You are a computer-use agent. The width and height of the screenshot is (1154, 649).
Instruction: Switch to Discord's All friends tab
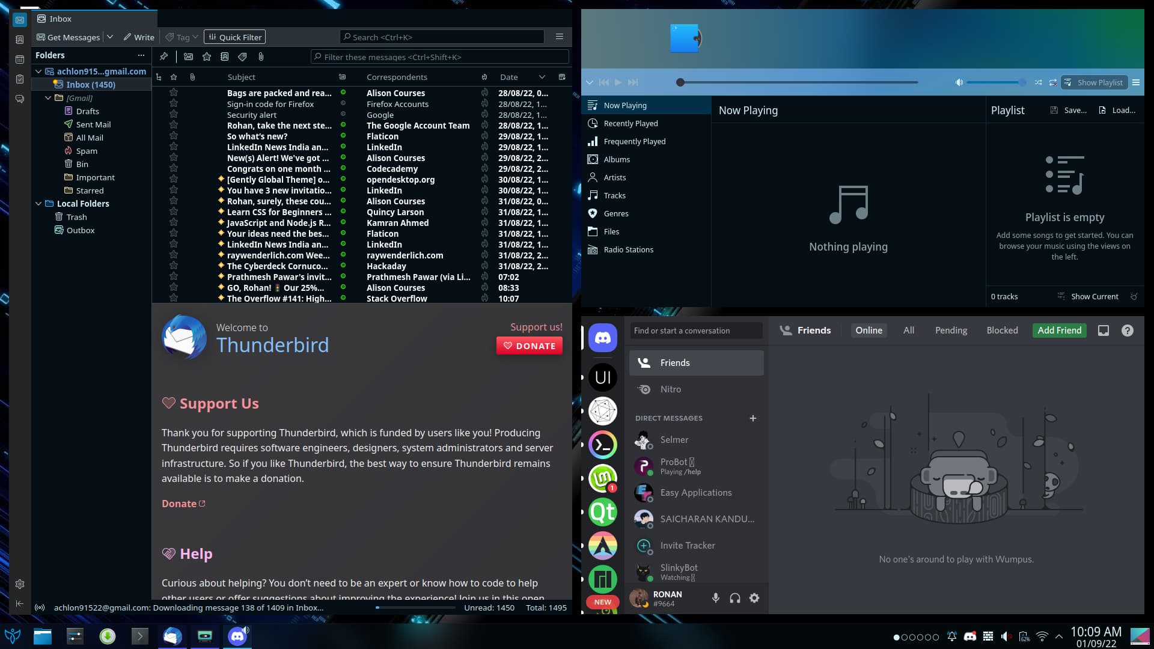[x=909, y=330]
